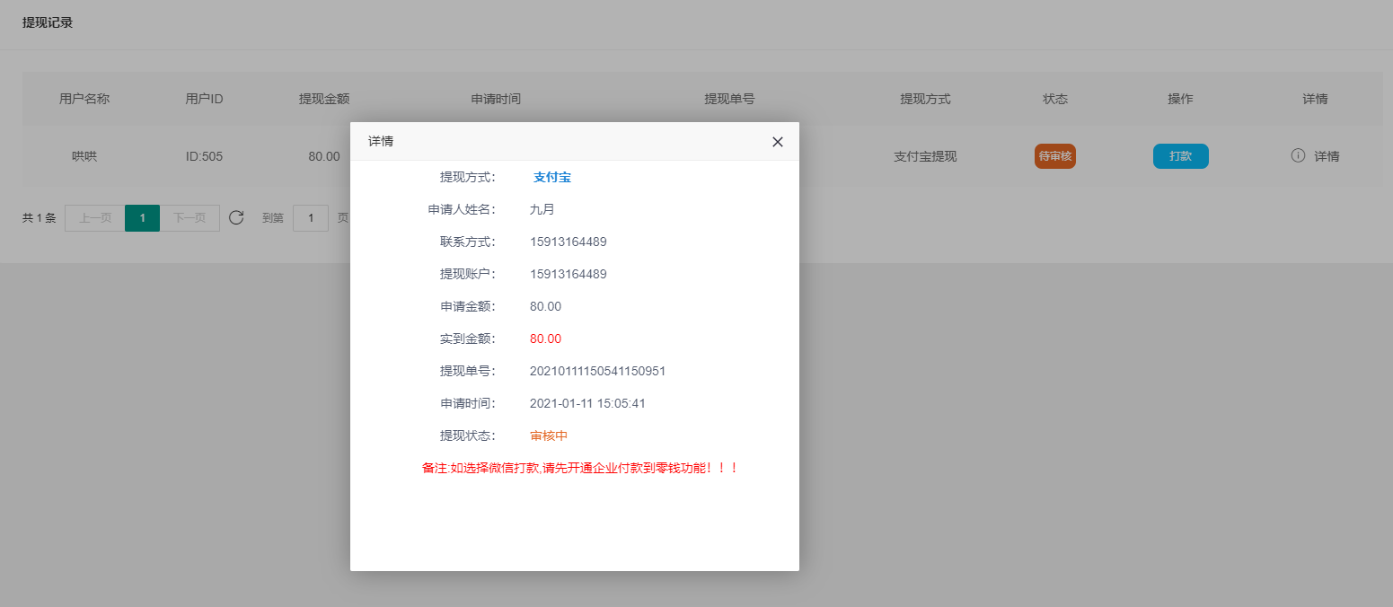1393x607 pixels.
Task: Click the 提现单号 column header
Action: click(729, 99)
